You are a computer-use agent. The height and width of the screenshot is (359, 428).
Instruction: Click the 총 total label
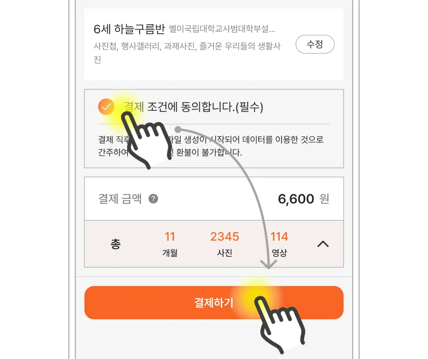pyautogui.click(x=115, y=244)
